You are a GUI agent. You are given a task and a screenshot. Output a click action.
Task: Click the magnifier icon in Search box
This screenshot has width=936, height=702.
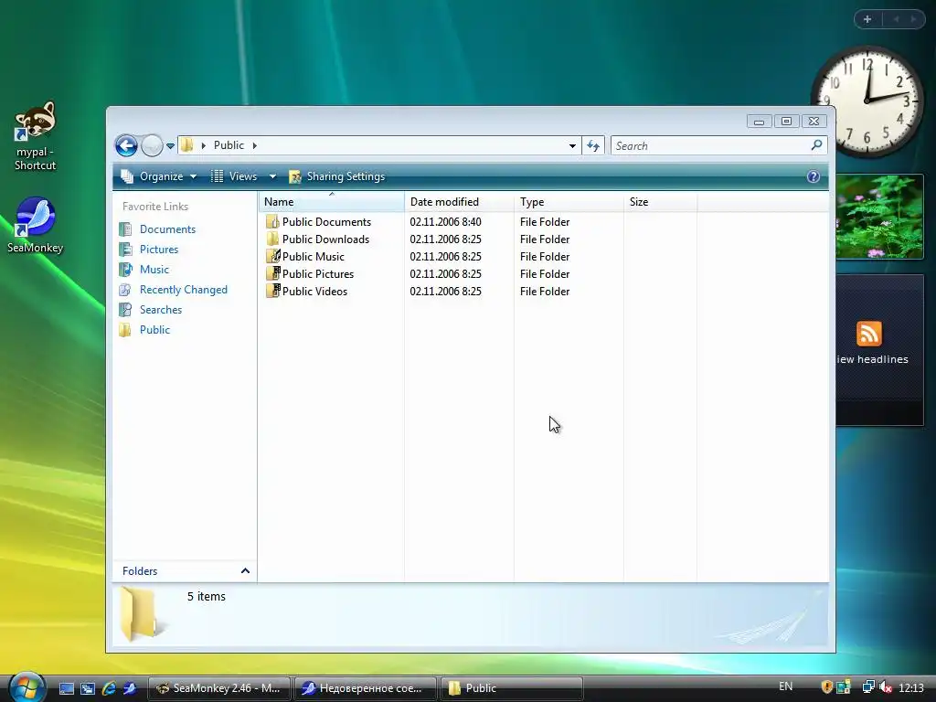tap(817, 145)
